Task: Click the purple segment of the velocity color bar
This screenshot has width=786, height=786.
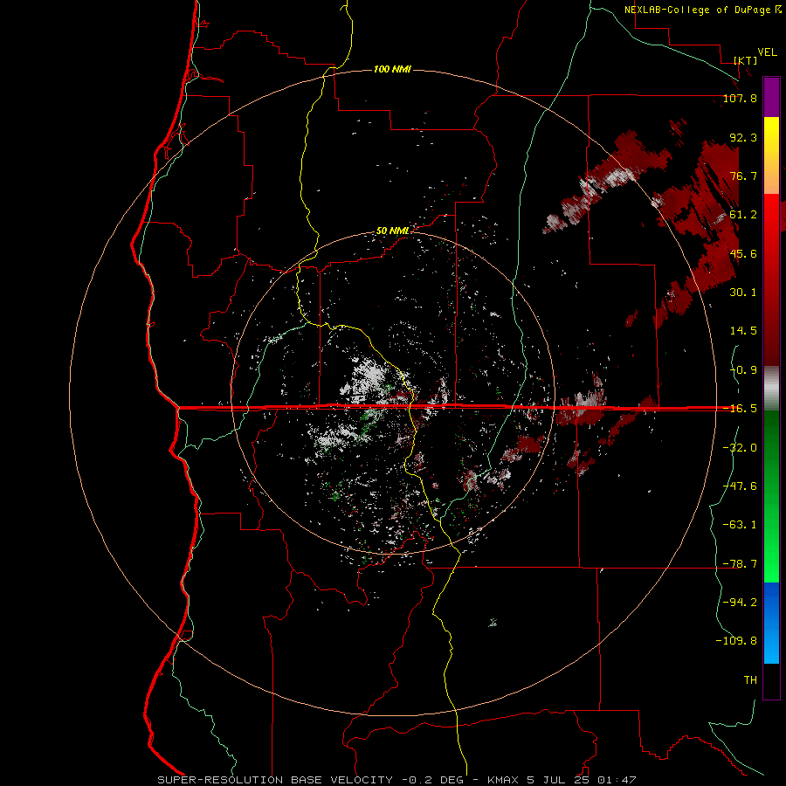Action: [771, 97]
